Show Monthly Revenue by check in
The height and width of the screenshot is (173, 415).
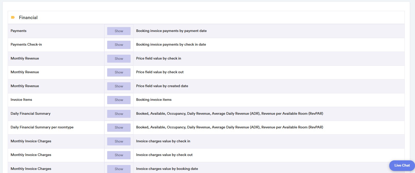coord(119,59)
